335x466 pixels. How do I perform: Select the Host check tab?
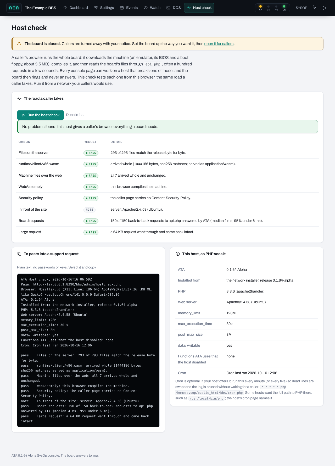(x=199, y=8)
